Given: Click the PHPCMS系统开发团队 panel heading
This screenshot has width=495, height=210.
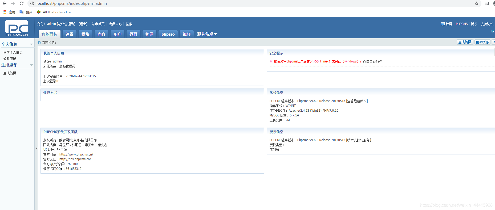Looking at the screenshot, I should pyautogui.click(x=60, y=132).
